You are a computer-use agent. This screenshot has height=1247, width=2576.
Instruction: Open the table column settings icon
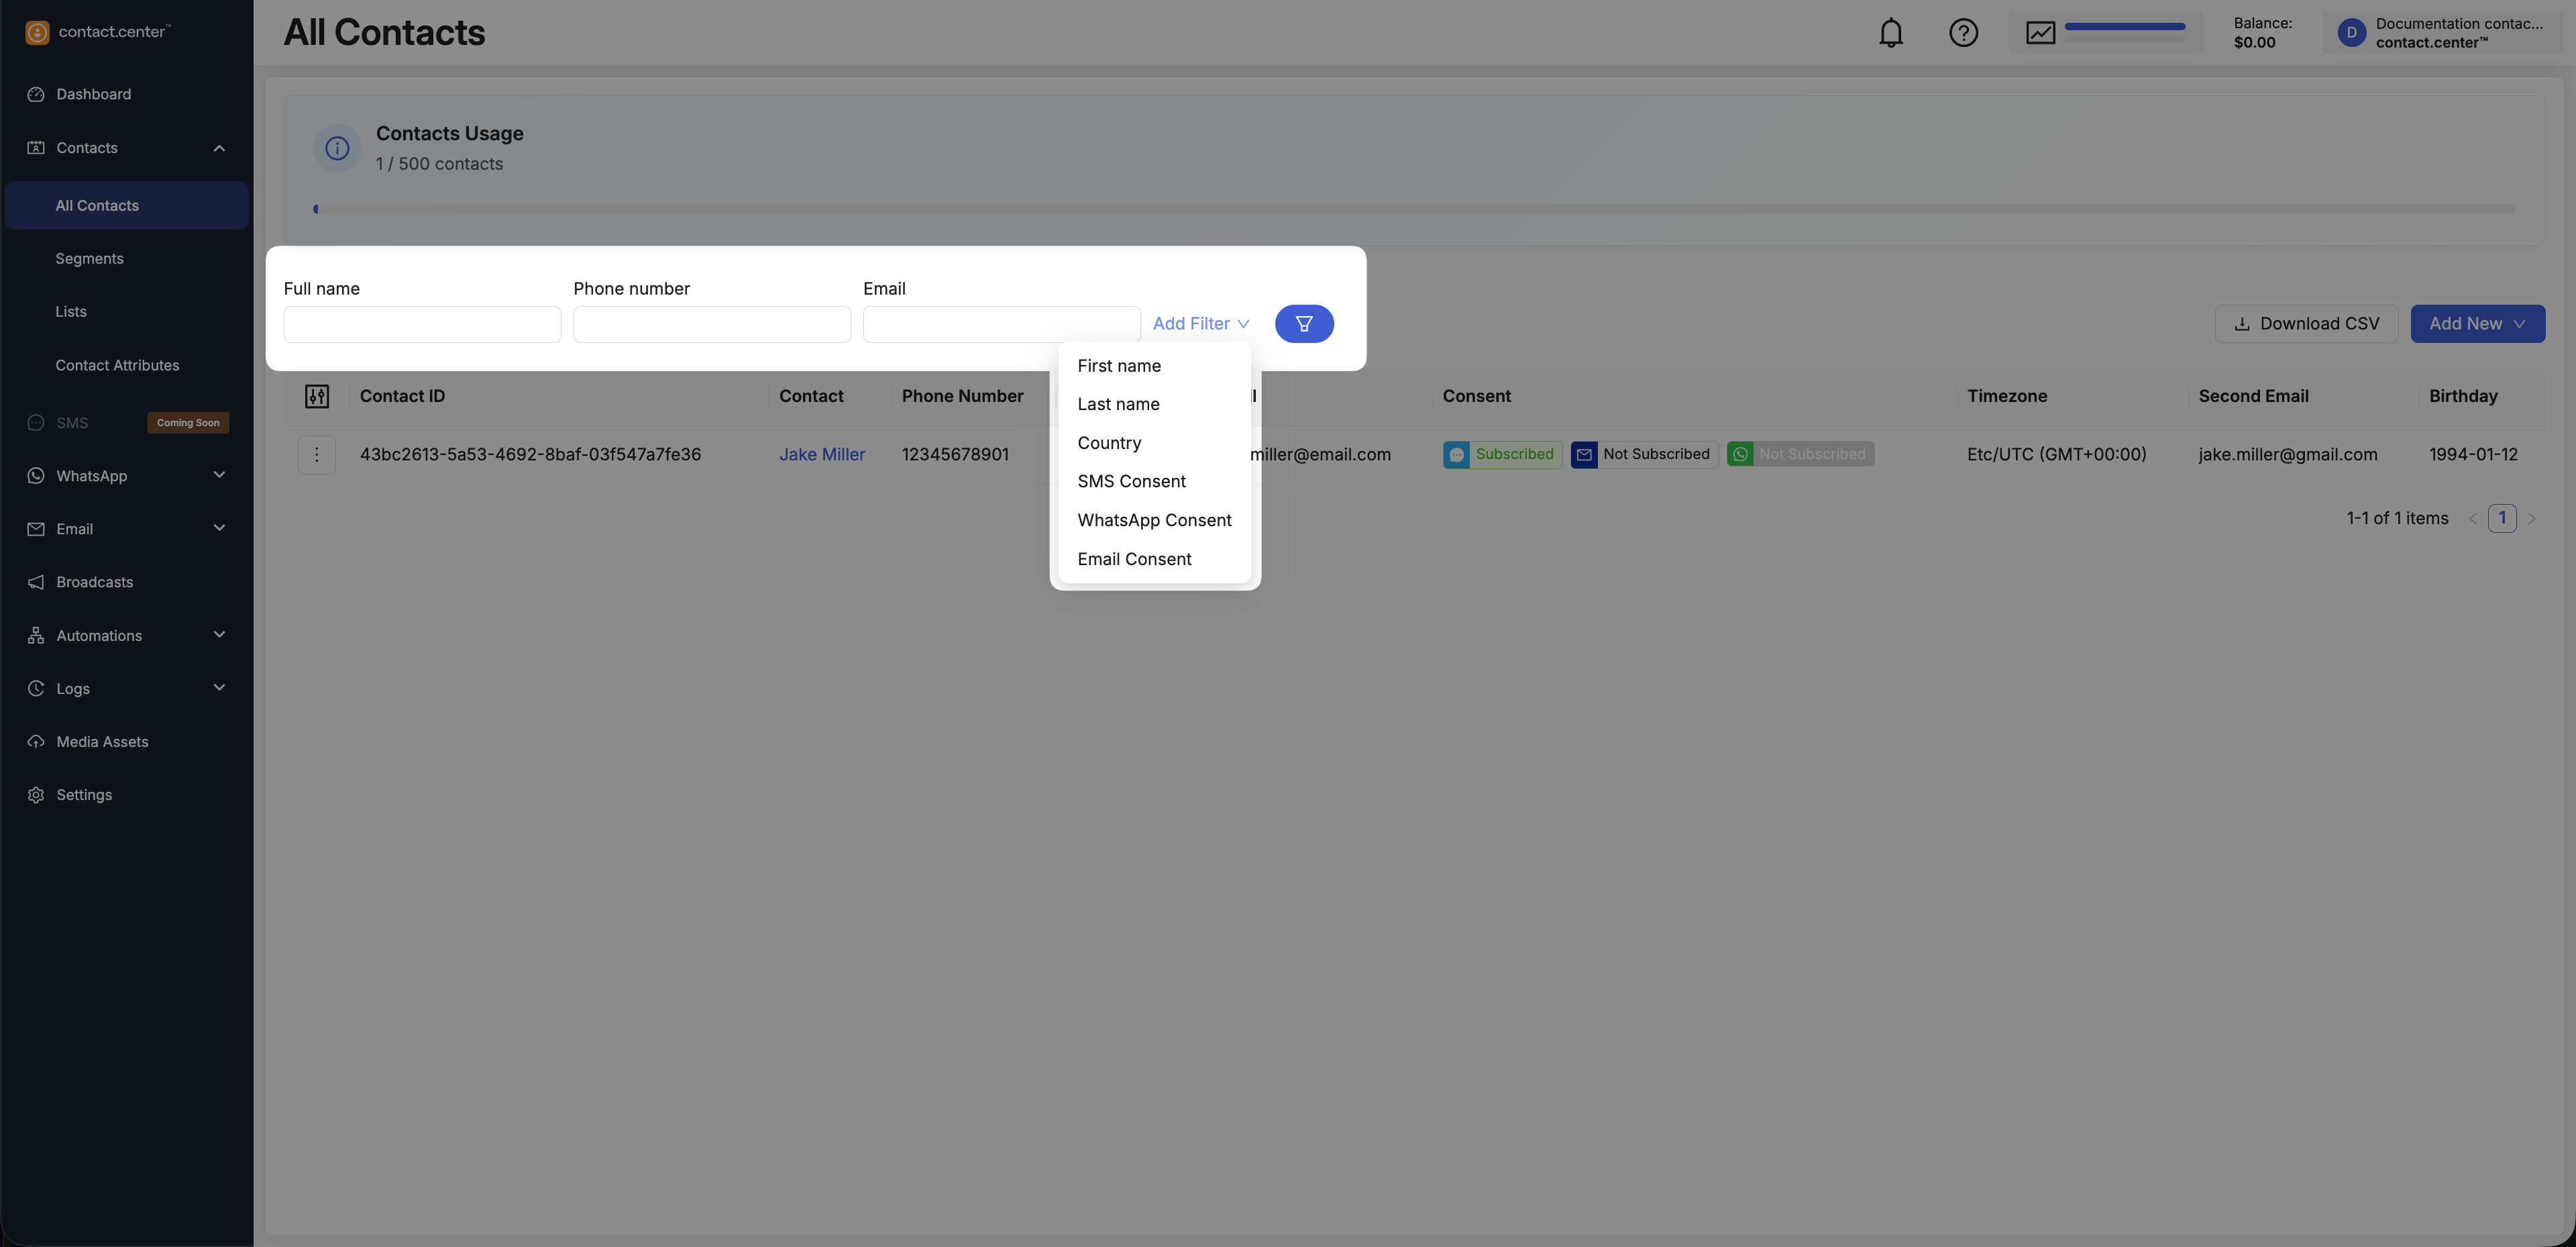click(317, 397)
